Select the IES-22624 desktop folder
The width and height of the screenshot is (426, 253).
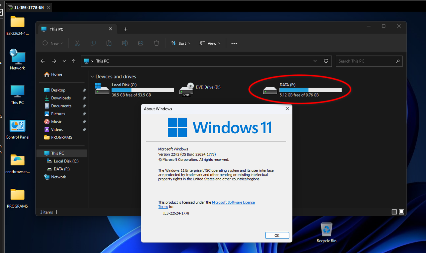pos(17,26)
